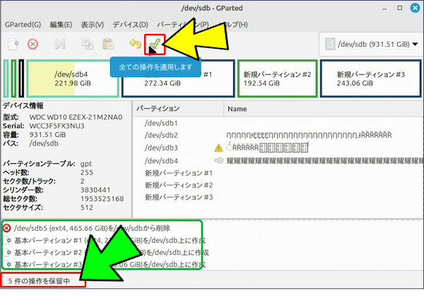Open the 編集(E) menu

61,24
